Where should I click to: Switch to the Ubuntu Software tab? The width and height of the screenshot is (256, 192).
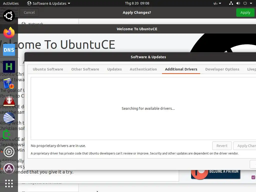(48, 69)
